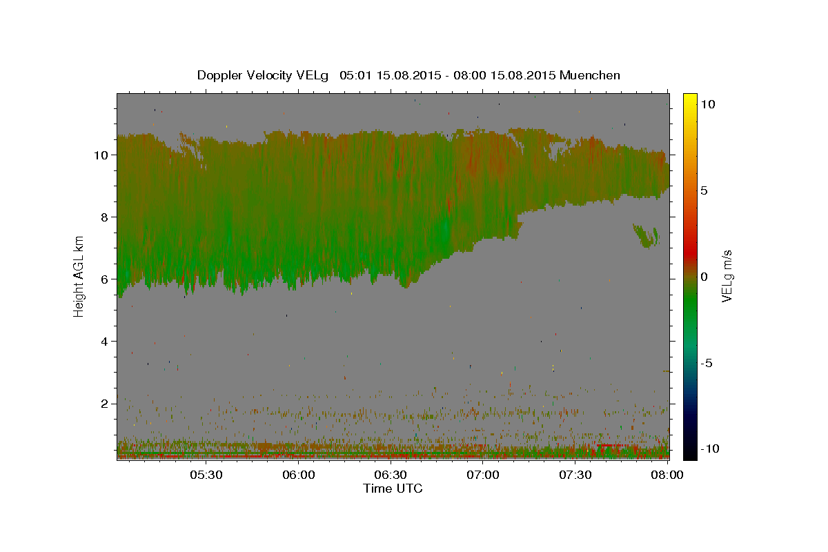
Task: Click the yellow top of the velocity colorbar
Action: 690,99
